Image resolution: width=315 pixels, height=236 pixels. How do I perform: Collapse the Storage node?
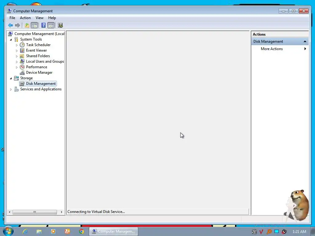click(x=11, y=78)
